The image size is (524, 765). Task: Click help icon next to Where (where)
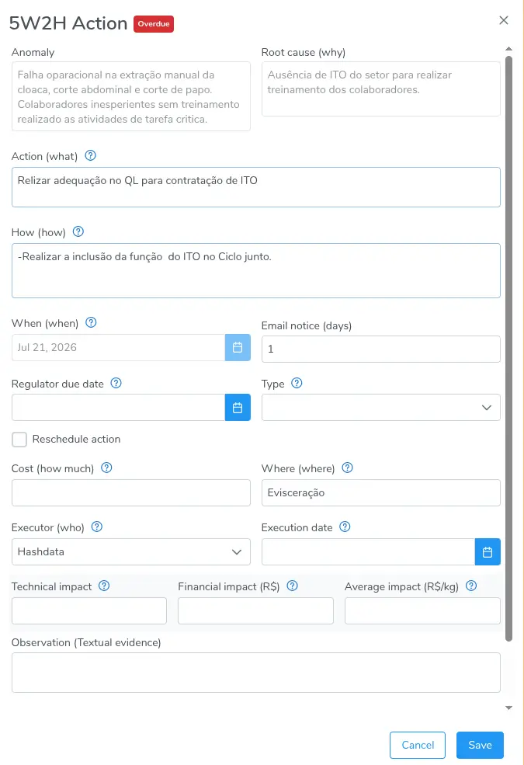click(347, 468)
